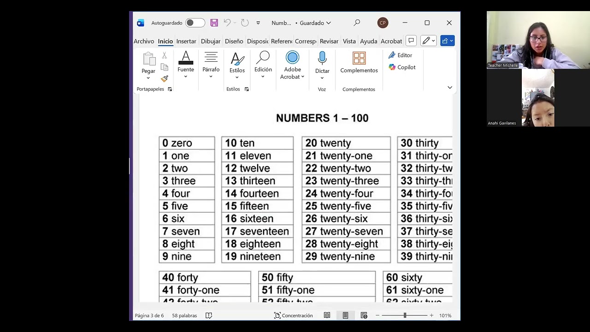This screenshot has height=332, width=590.
Task: Click the '27 twenty-seven' table cell
Action: (x=346, y=231)
